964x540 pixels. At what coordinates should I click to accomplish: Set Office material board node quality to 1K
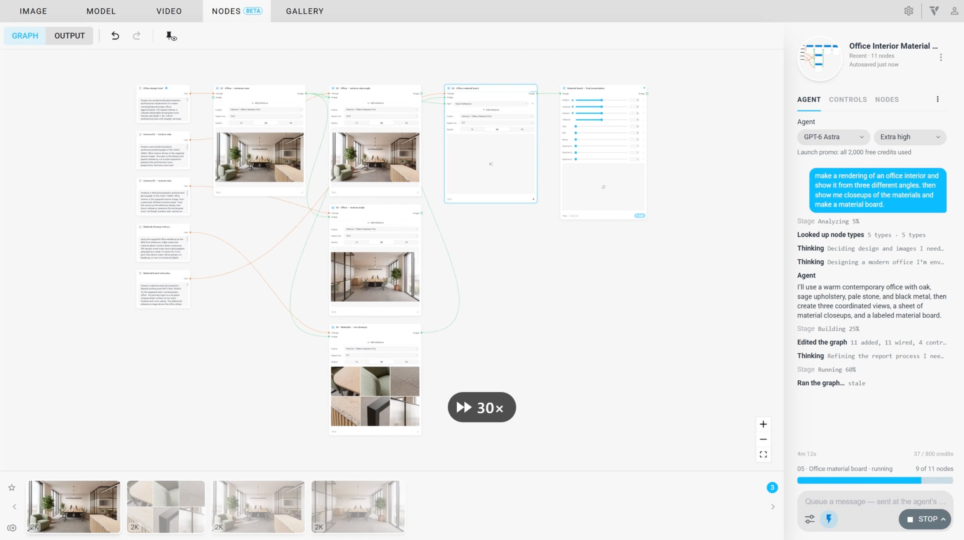click(472, 129)
